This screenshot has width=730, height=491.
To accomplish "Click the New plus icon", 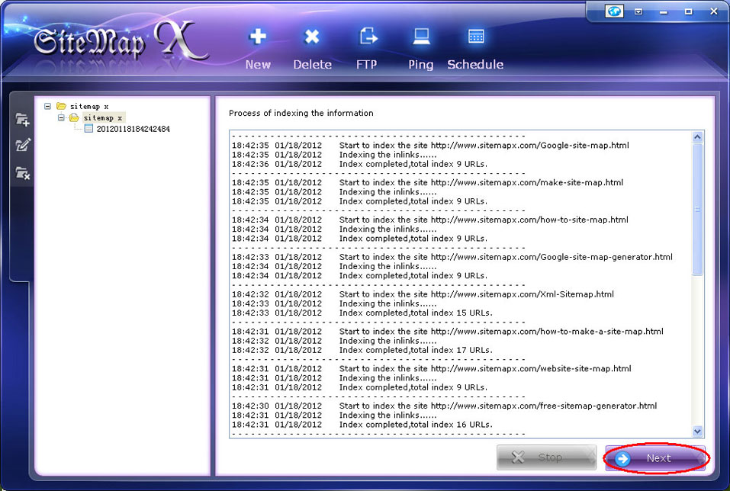I will [258, 37].
